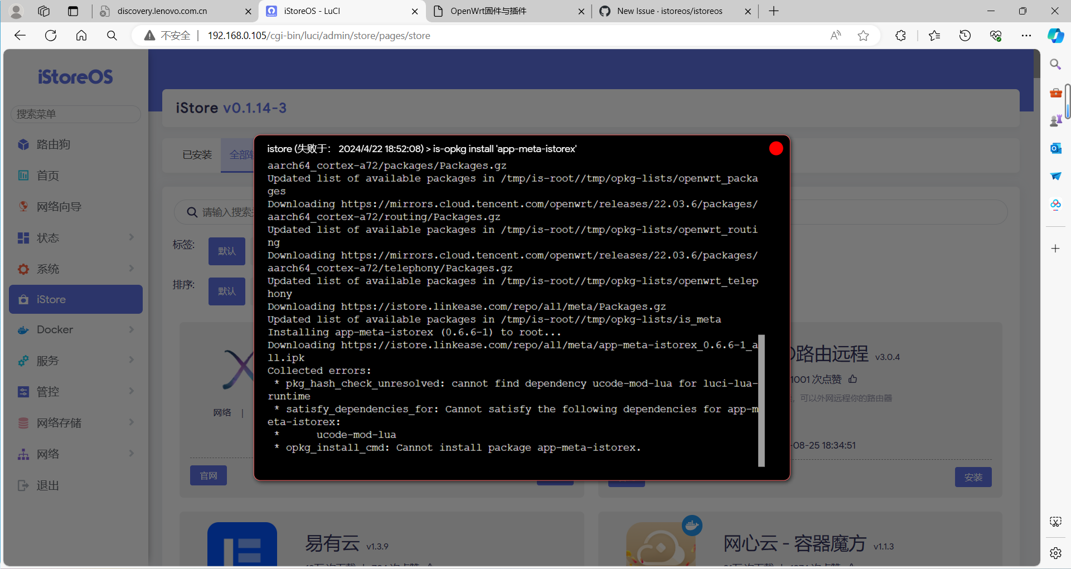Screen dimensions: 1071x569
Task: Close the red install log dialog button
Action: pyautogui.click(x=776, y=149)
